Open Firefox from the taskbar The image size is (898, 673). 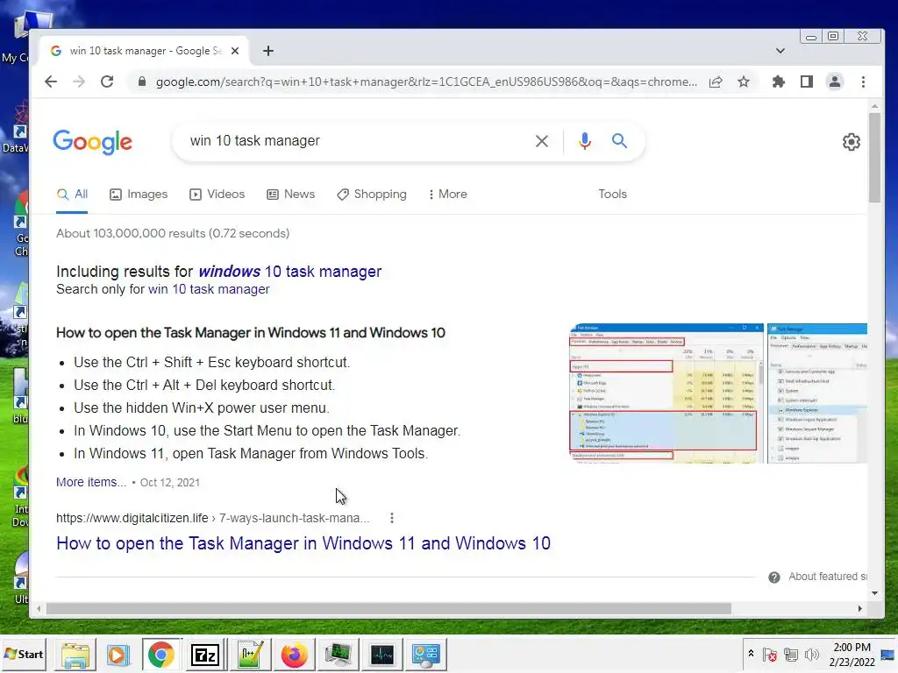pos(294,655)
